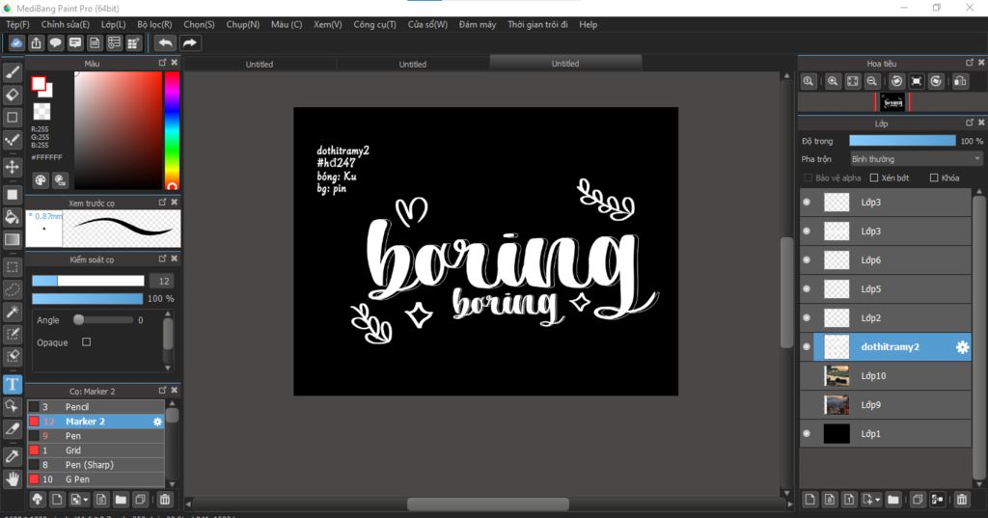The image size is (988, 518).
Task: Click the navigator canvas thumbnail
Action: 892,102
